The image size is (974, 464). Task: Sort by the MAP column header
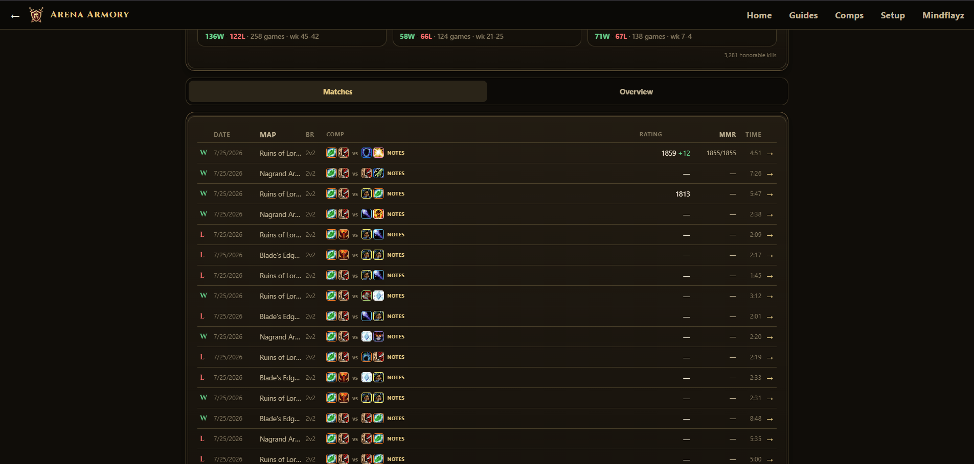[x=268, y=135]
